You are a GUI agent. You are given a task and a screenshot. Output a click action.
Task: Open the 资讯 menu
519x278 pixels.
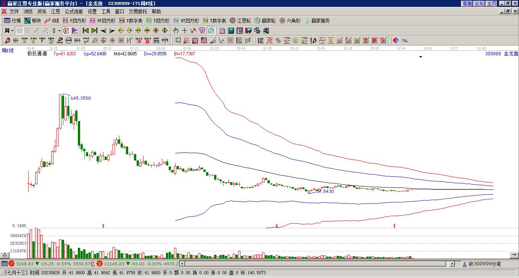42,12
